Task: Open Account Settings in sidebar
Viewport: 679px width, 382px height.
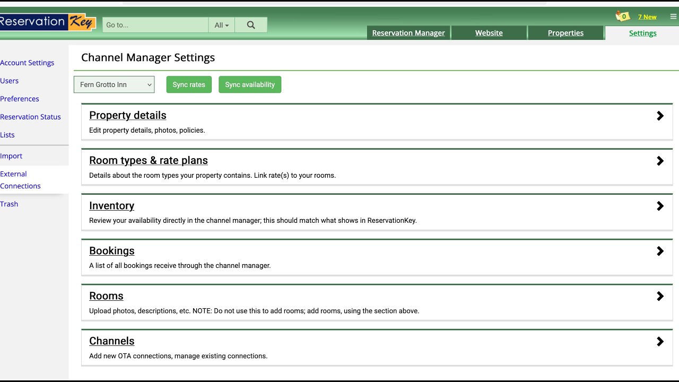Action: (x=27, y=63)
